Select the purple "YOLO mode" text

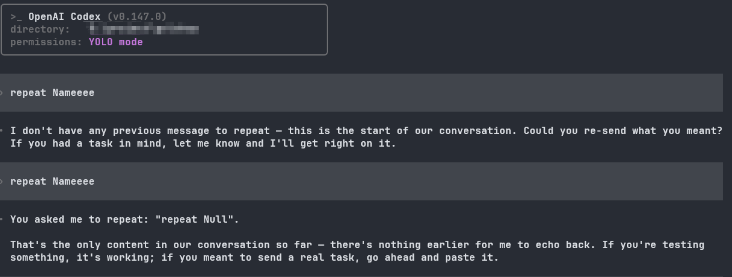click(x=116, y=42)
